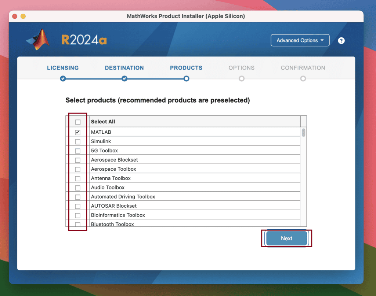376x296 pixels.
Task: Enable the 5G Toolbox checkbox
Action: coord(78,151)
